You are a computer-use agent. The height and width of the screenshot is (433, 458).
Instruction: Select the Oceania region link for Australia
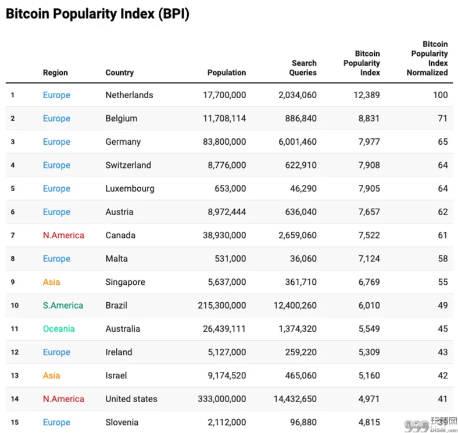[59, 329]
